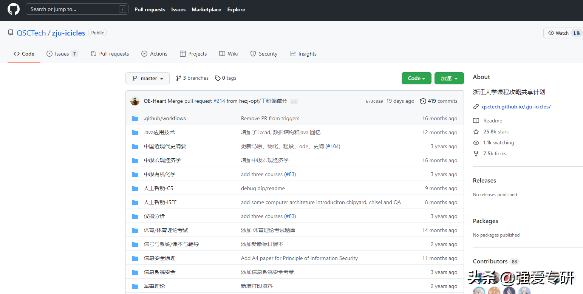Image resolution: width=583 pixels, height=294 pixels.
Task: Click the stars icon in About
Action: (x=476, y=132)
